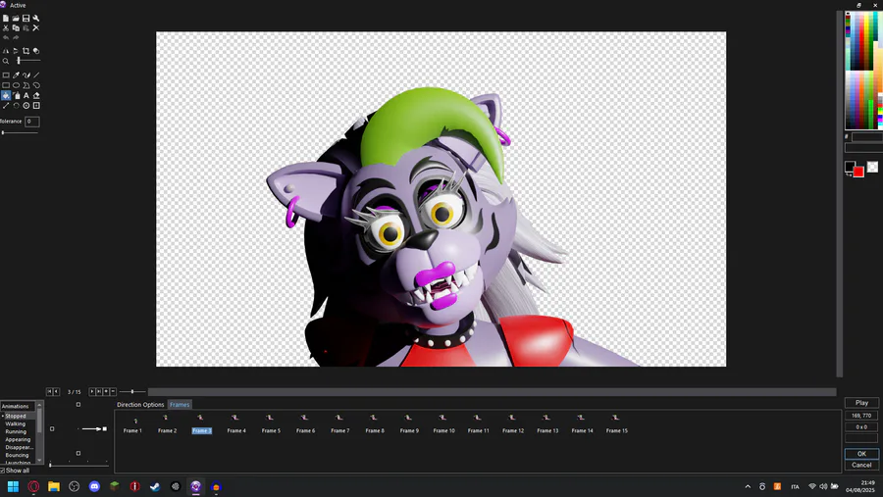Click the New/Clear image icon
The width and height of the screenshot is (883, 497).
pyautogui.click(x=6, y=19)
